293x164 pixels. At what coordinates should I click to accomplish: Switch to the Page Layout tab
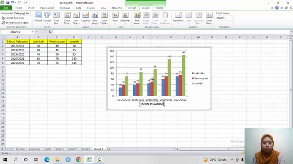[47, 8]
